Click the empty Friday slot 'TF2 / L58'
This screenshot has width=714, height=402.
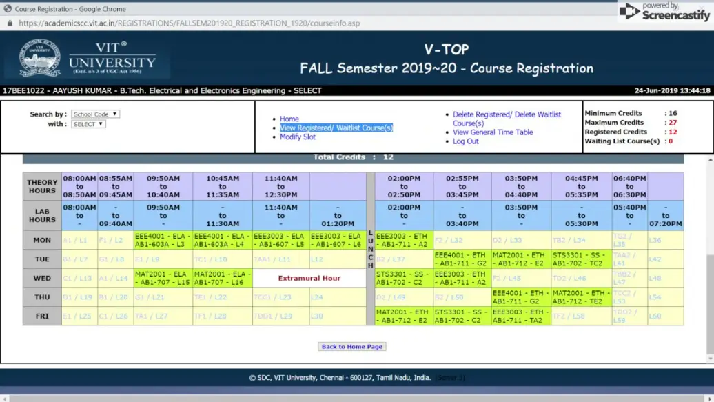582,316
